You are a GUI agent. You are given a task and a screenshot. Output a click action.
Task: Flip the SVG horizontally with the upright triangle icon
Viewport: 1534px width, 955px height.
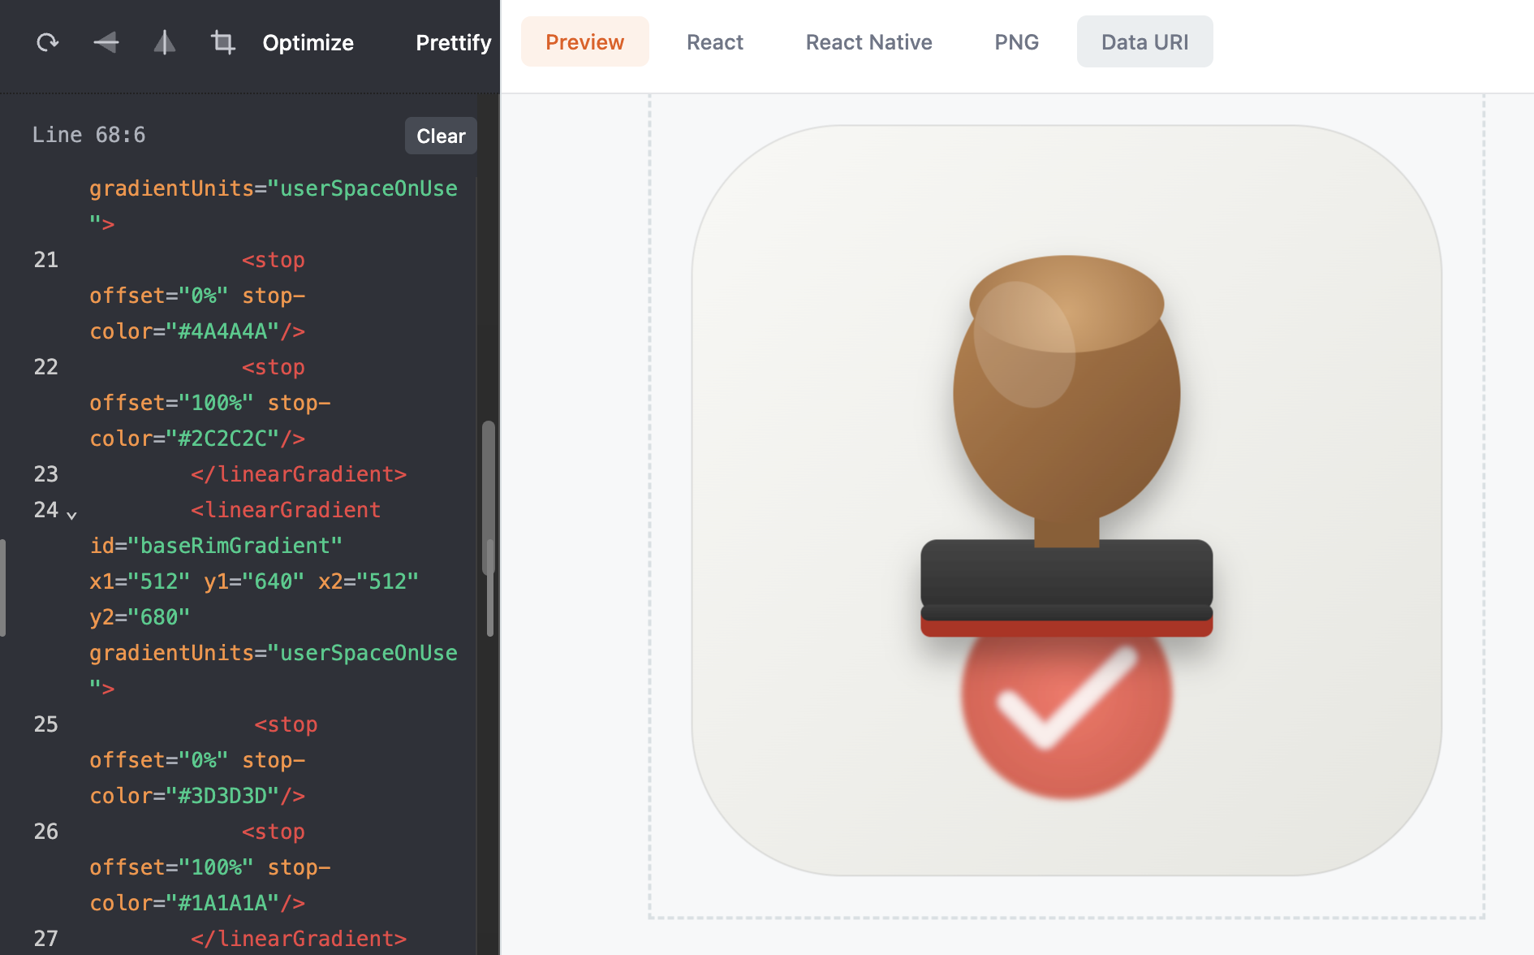165,42
